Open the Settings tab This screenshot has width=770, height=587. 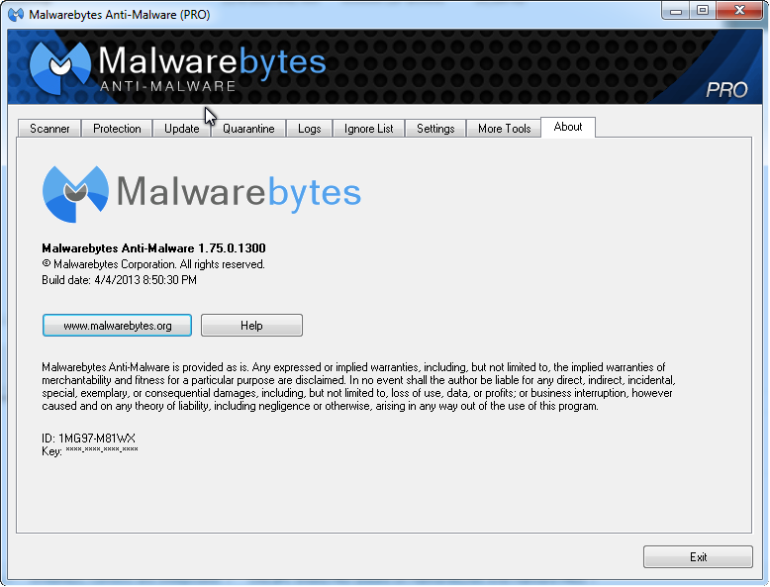tap(435, 129)
